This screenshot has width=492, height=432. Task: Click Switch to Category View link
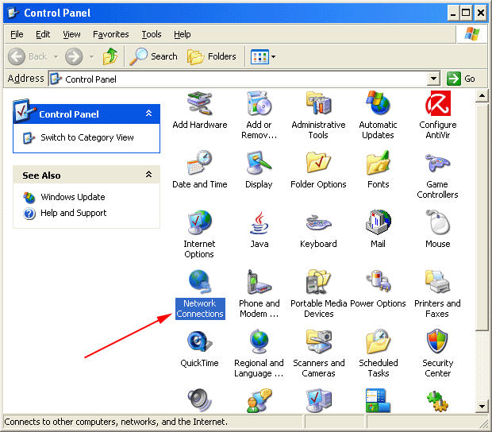[x=87, y=137]
